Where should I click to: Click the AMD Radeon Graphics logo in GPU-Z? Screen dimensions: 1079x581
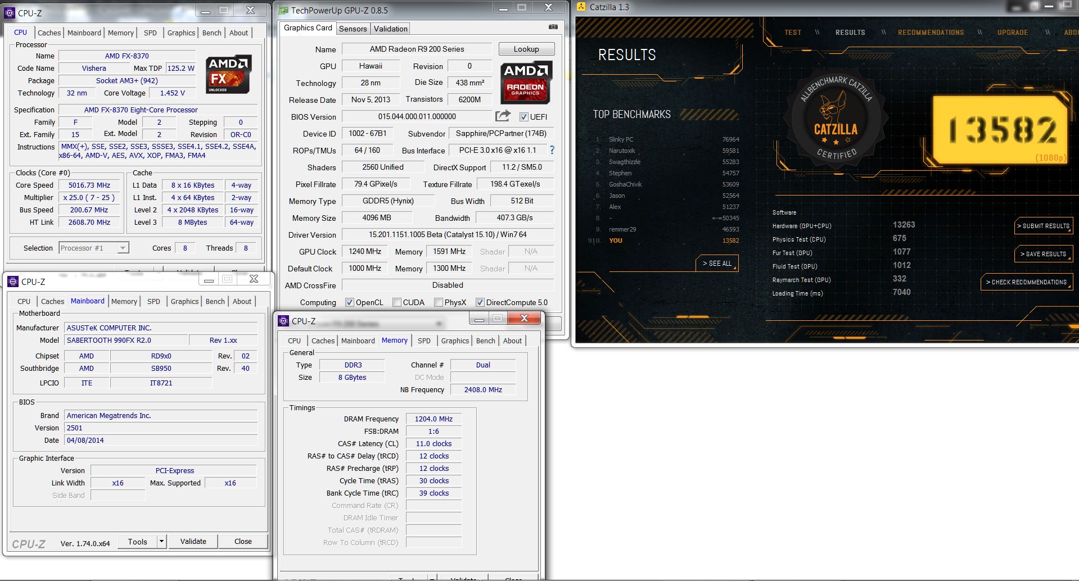[x=526, y=82]
